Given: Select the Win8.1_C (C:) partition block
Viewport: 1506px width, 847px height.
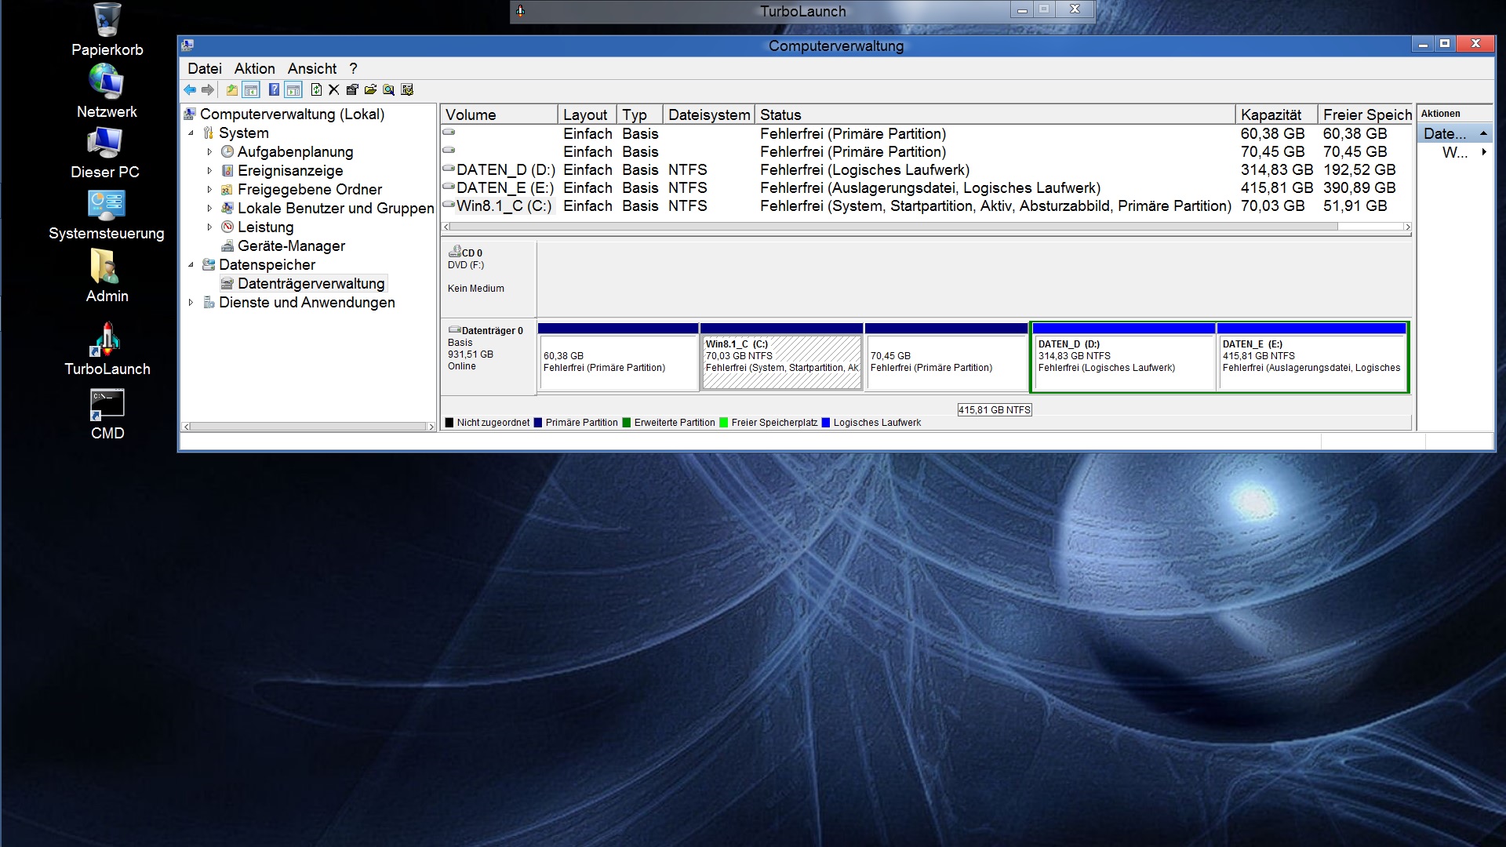Looking at the screenshot, I should tap(781, 361).
